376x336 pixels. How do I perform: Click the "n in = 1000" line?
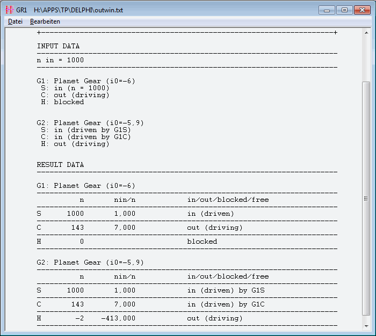point(60,60)
